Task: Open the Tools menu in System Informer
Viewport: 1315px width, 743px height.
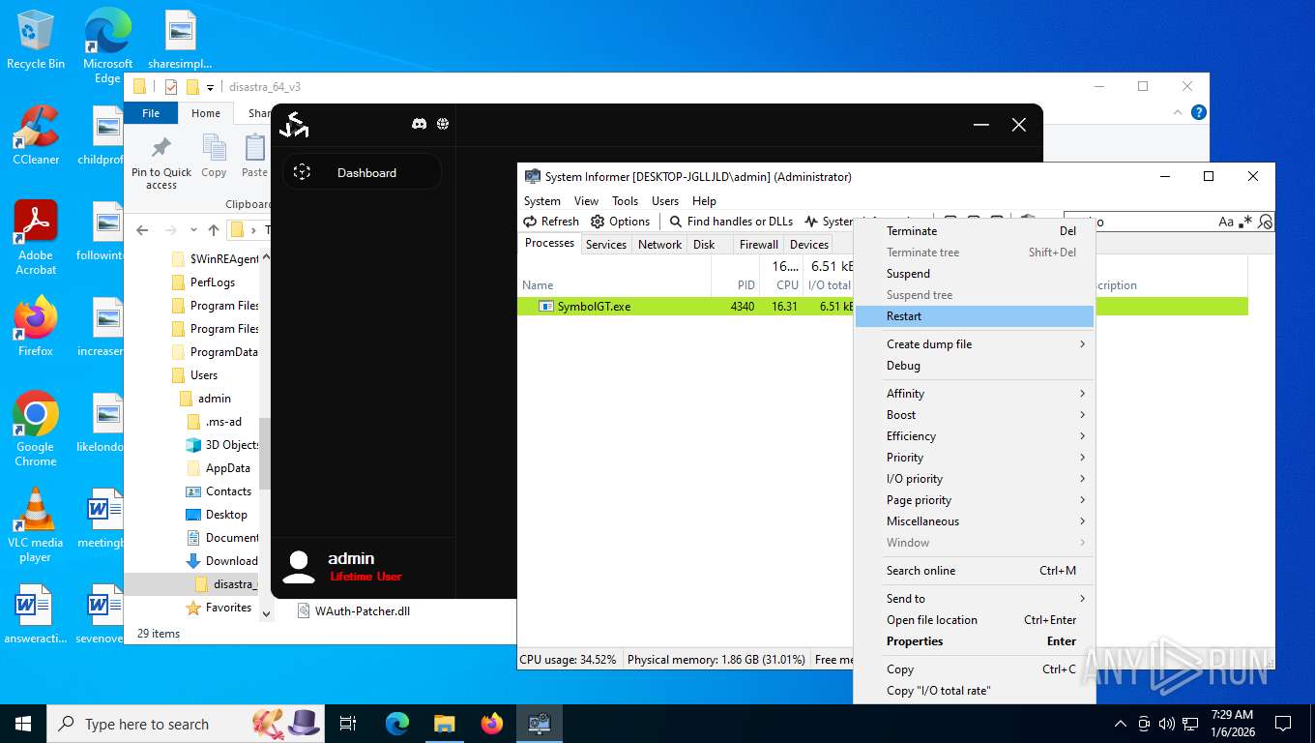Action: (625, 201)
